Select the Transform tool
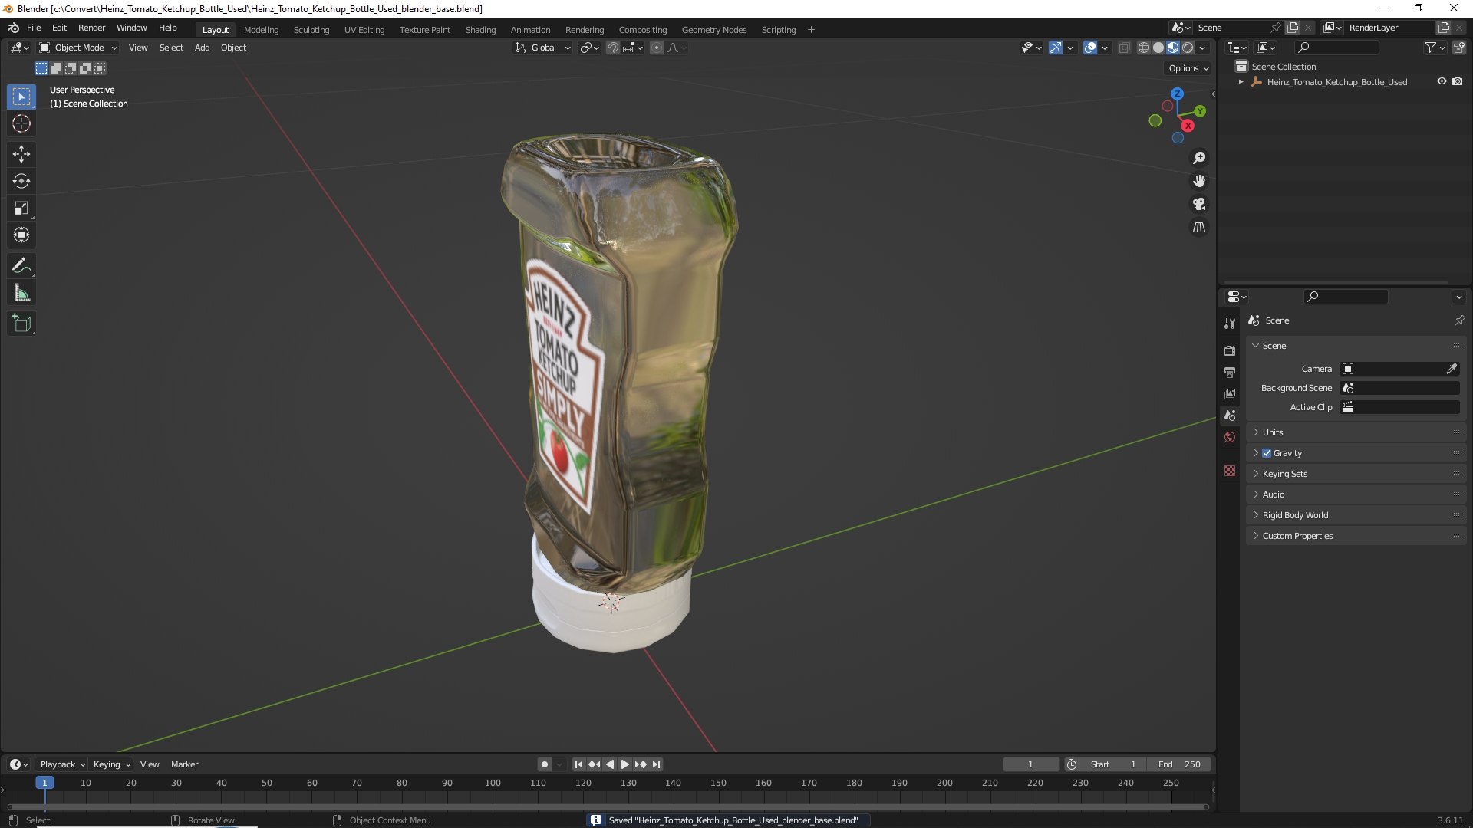 coord(21,235)
